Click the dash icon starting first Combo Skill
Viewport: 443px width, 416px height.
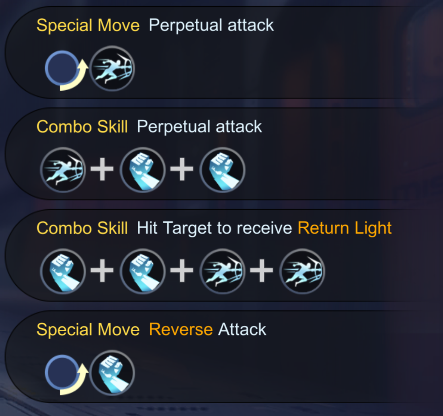click(x=63, y=169)
